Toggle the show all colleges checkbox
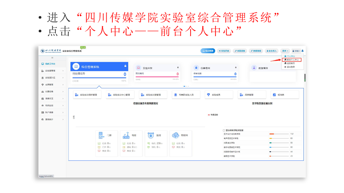The width and height of the screenshot is (344, 193). 224,130
